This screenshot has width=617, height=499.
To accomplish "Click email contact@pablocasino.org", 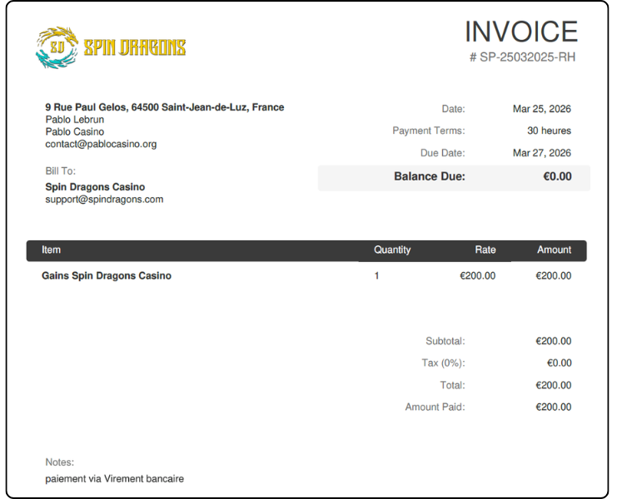I will pyautogui.click(x=101, y=144).
